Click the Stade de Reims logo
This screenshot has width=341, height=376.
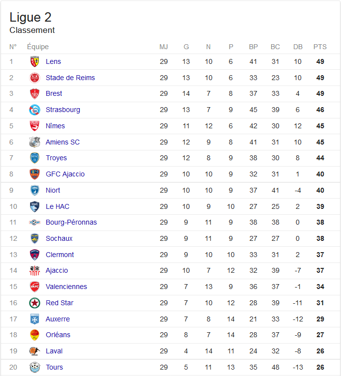[34, 78]
